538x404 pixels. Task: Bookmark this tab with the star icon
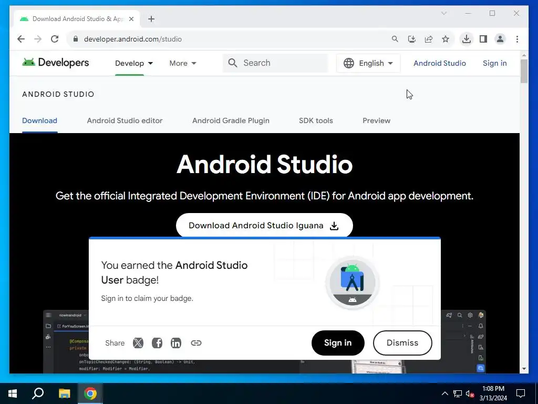[x=446, y=39]
